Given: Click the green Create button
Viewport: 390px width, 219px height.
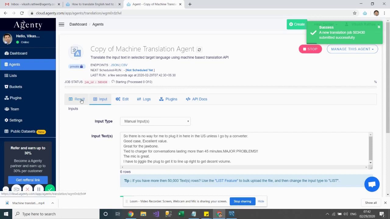Looking at the screenshot, I should 297,24.
